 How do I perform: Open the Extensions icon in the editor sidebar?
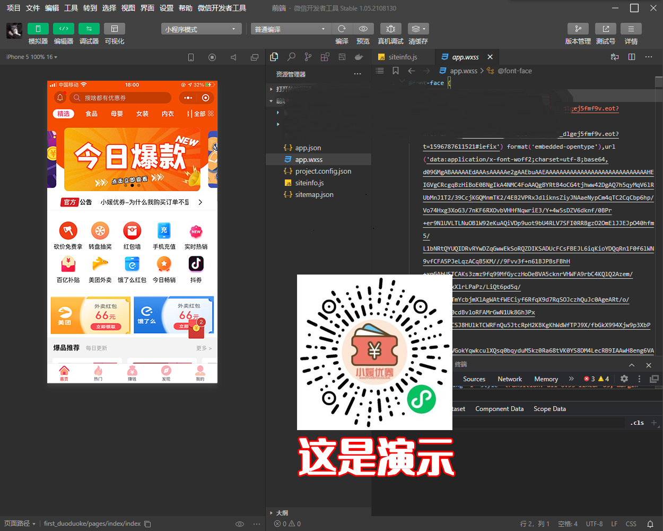click(325, 57)
